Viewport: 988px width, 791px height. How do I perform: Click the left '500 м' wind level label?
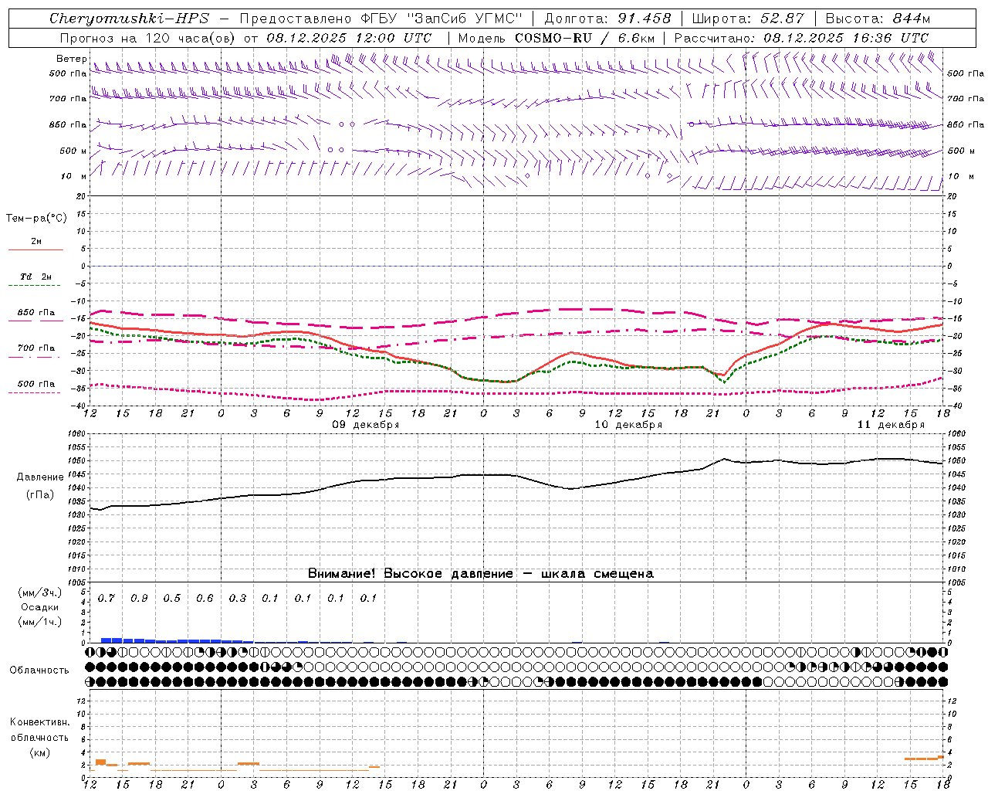73,151
